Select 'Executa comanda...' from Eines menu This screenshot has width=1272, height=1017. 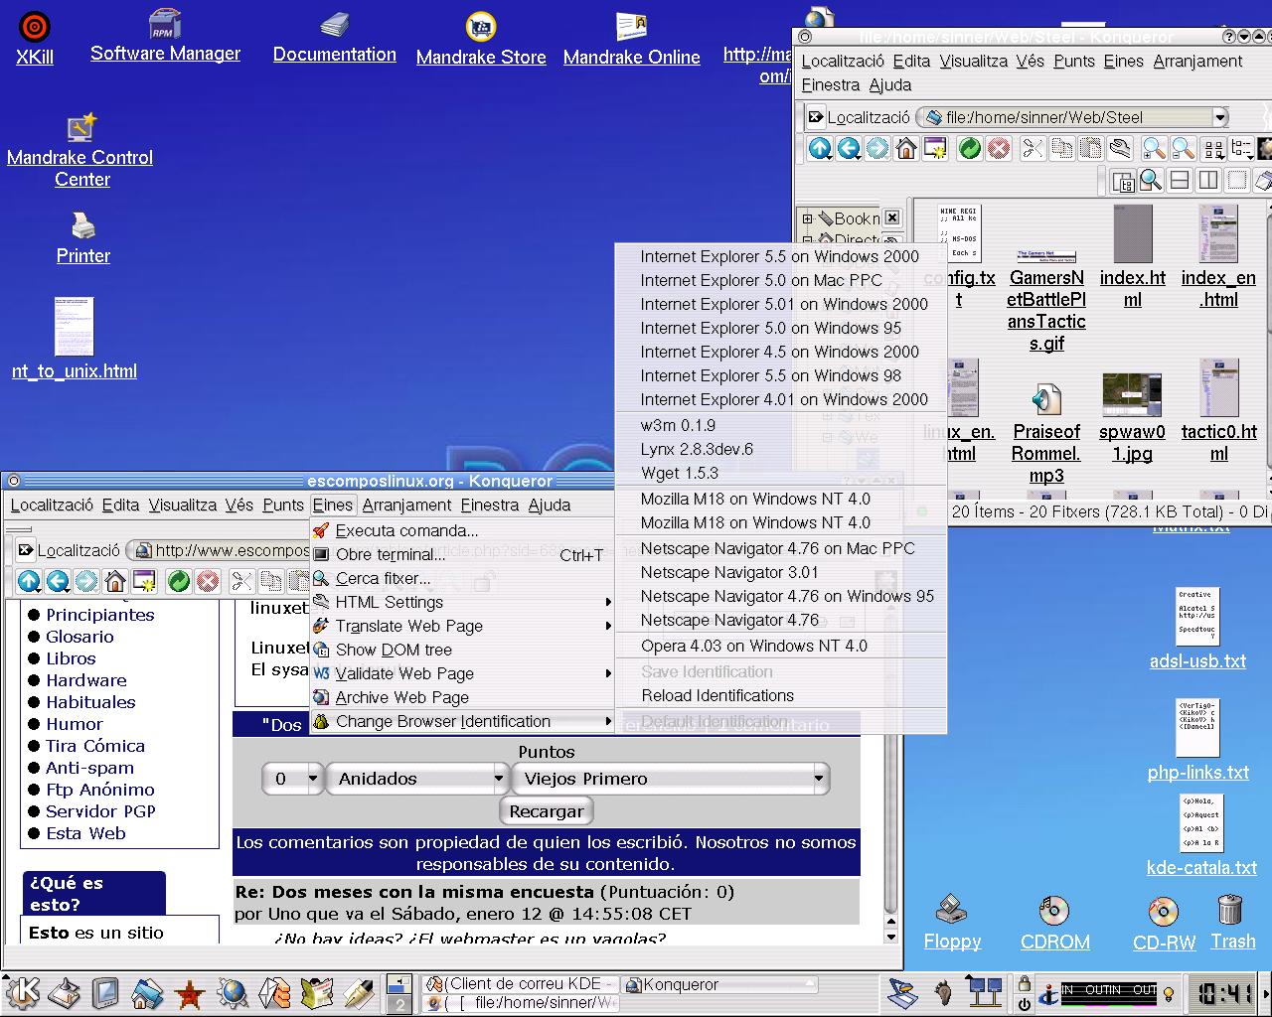click(462, 530)
